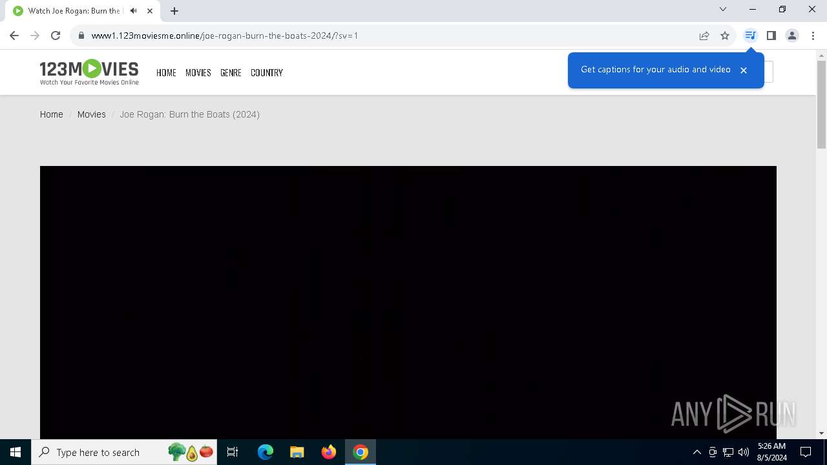
Task: Mute tab via speaker icon
Action: [134, 11]
